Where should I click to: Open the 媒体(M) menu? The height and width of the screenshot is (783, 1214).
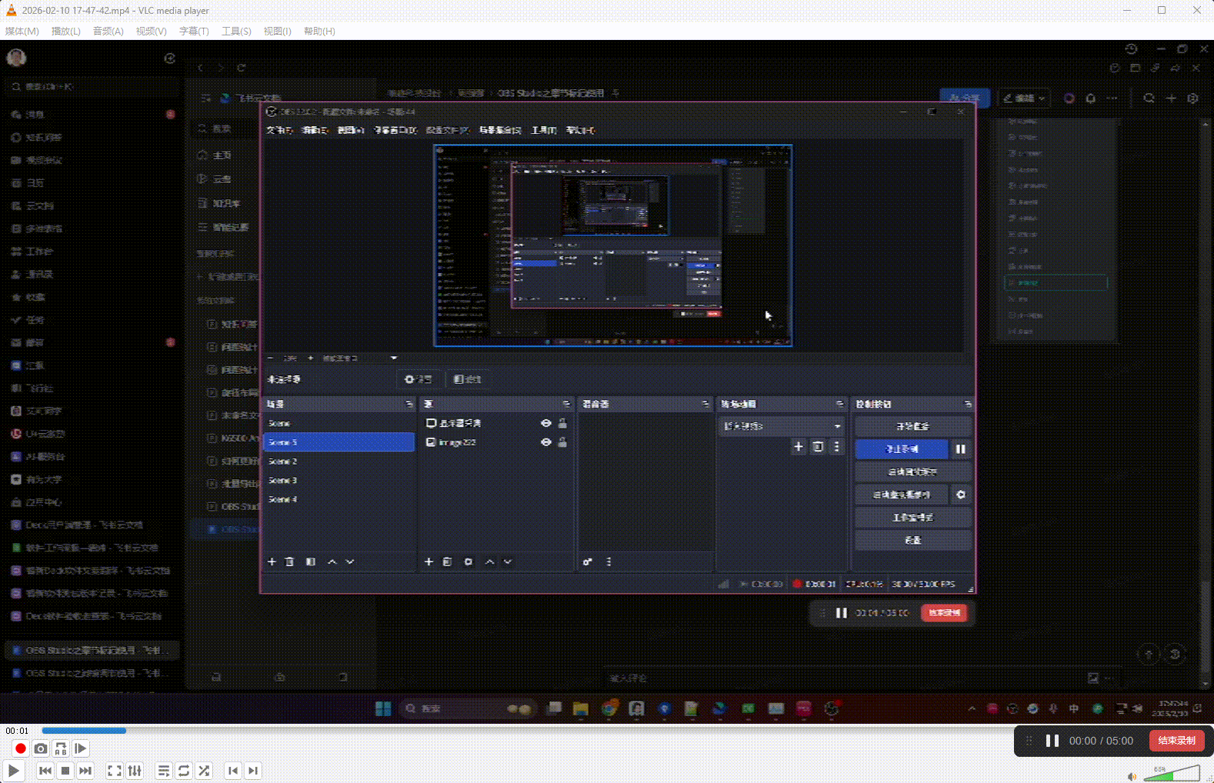point(22,32)
